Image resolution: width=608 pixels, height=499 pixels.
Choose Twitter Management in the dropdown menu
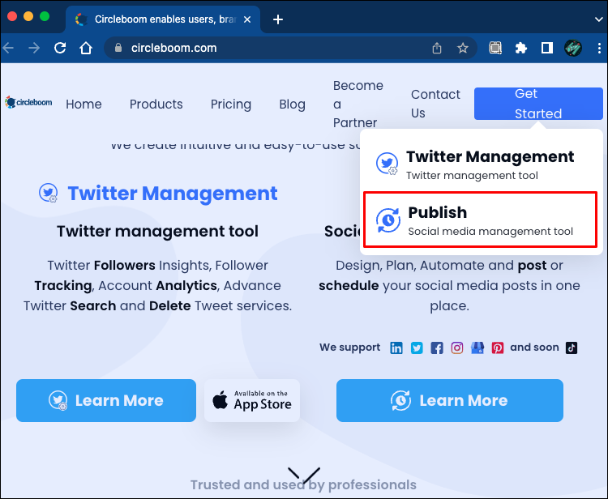(481, 164)
